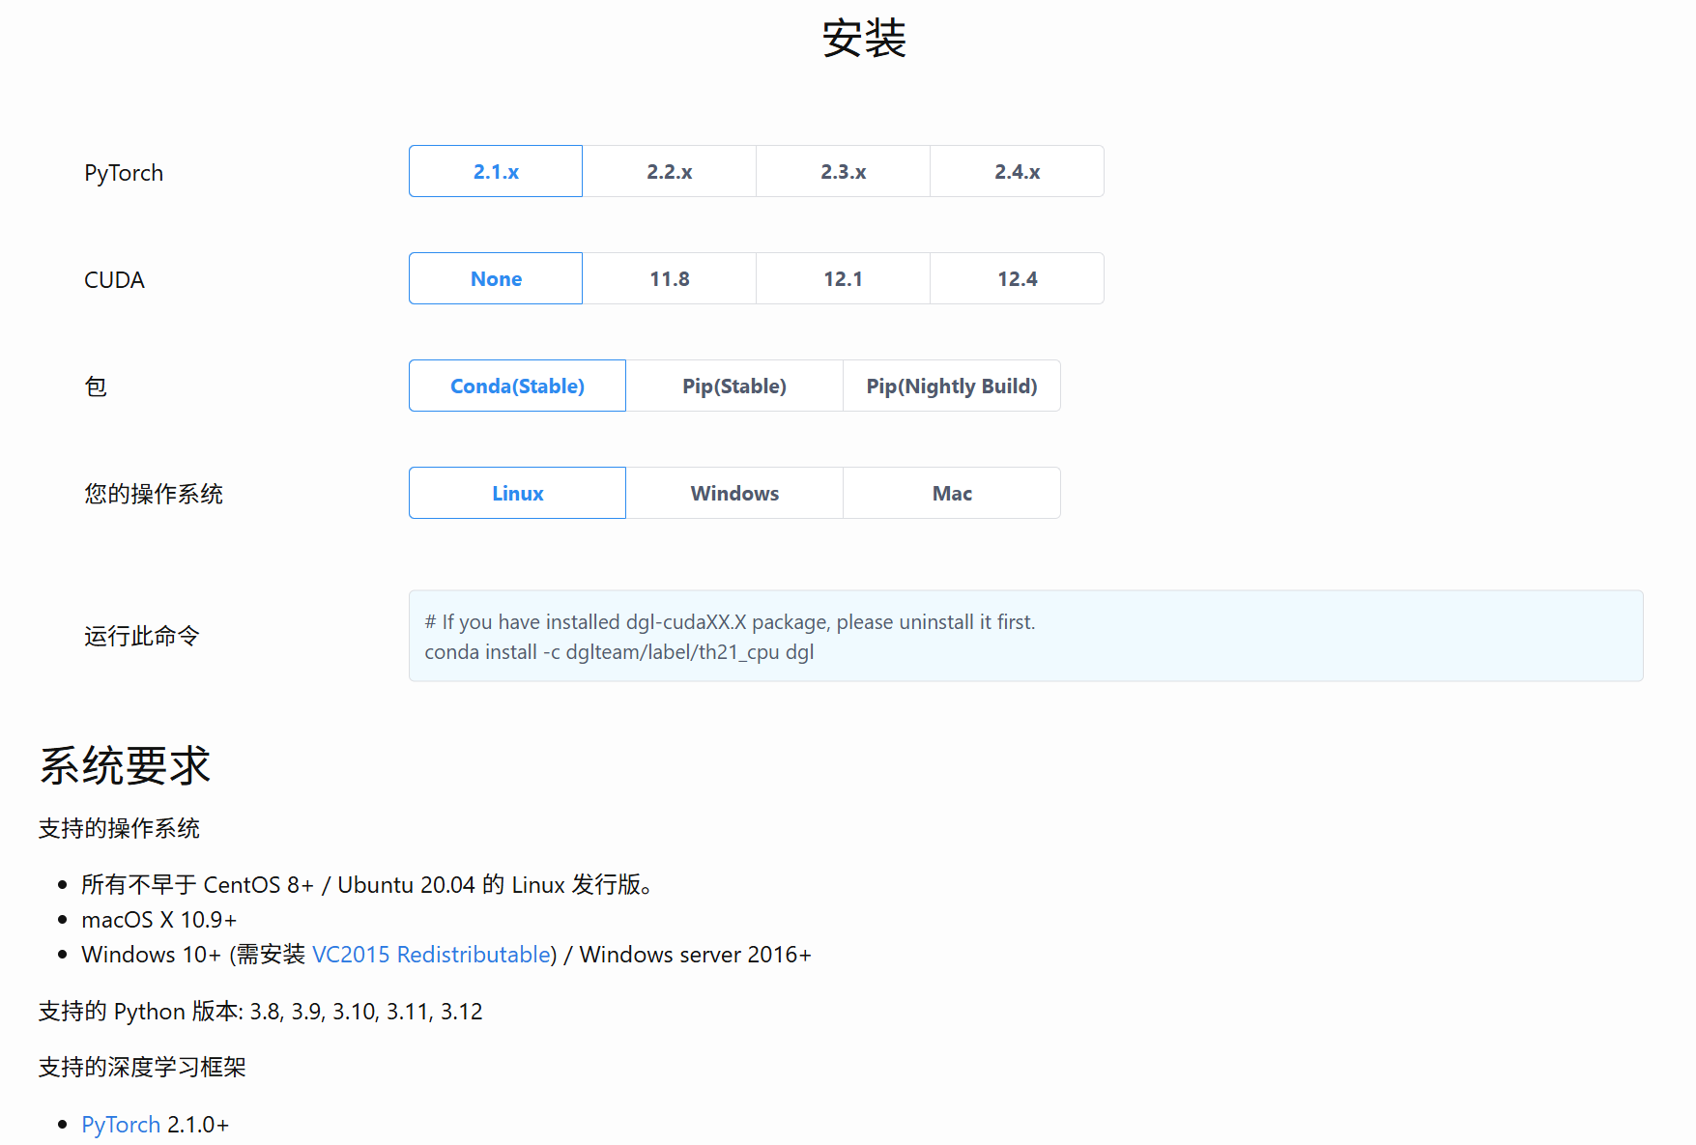This screenshot has height=1145, width=1696.
Task: Click the macOS X 10.9+ list item
Action: pos(159,920)
